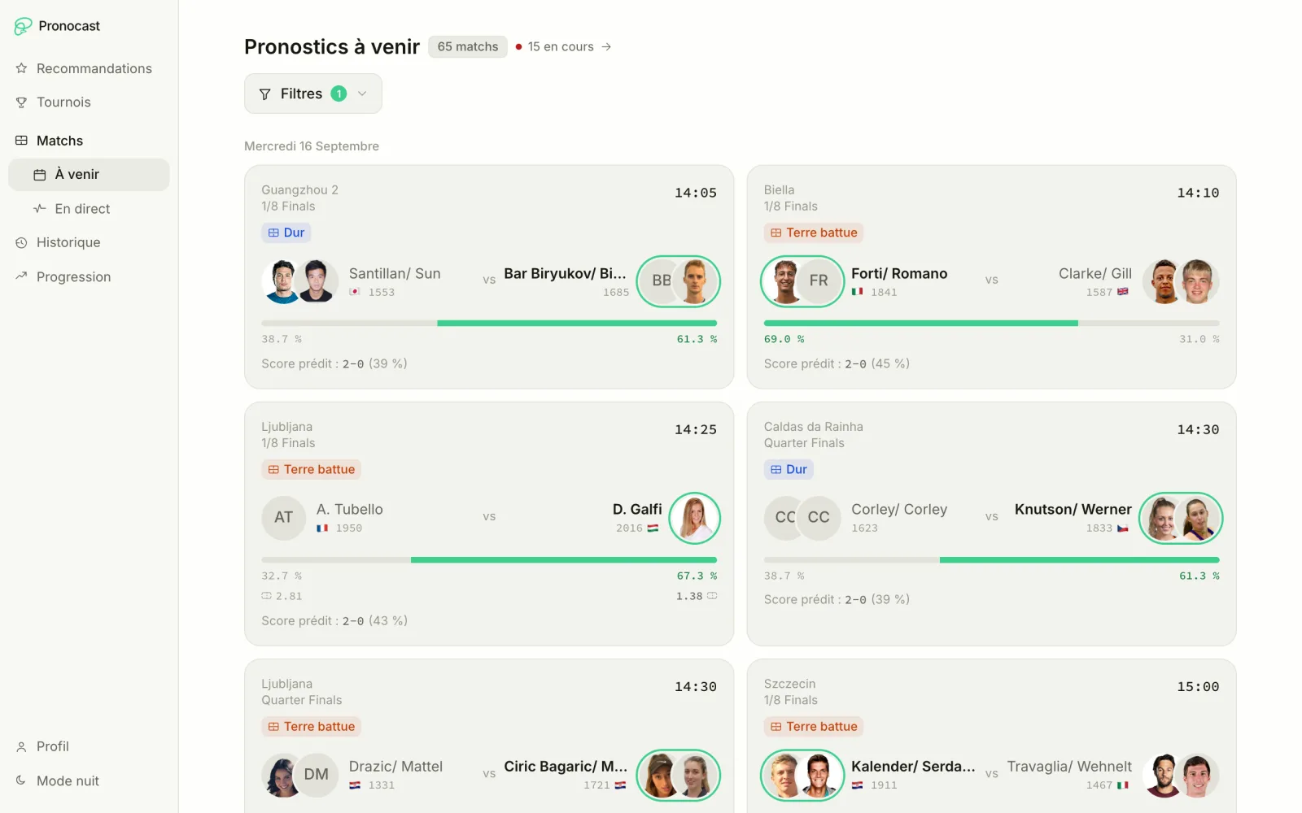Click the trend arrow icon beside Progression
1302x813 pixels.
(x=21, y=276)
